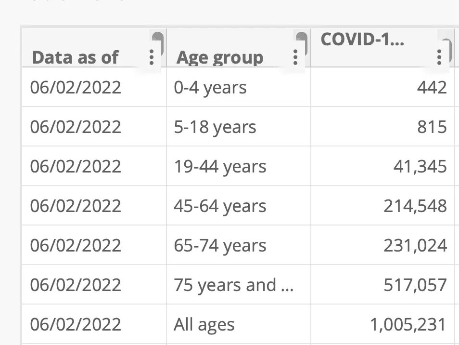Select the cell showing 231,024
This screenshot has height=345, width=459.
coord(415,246)
